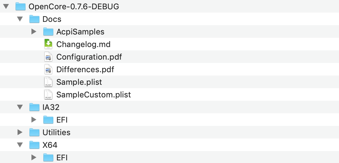Image resolution: width=339 pixels, height=163 pixels.
Task: Select the X64 folder name
Action: (x=50, y=145)
